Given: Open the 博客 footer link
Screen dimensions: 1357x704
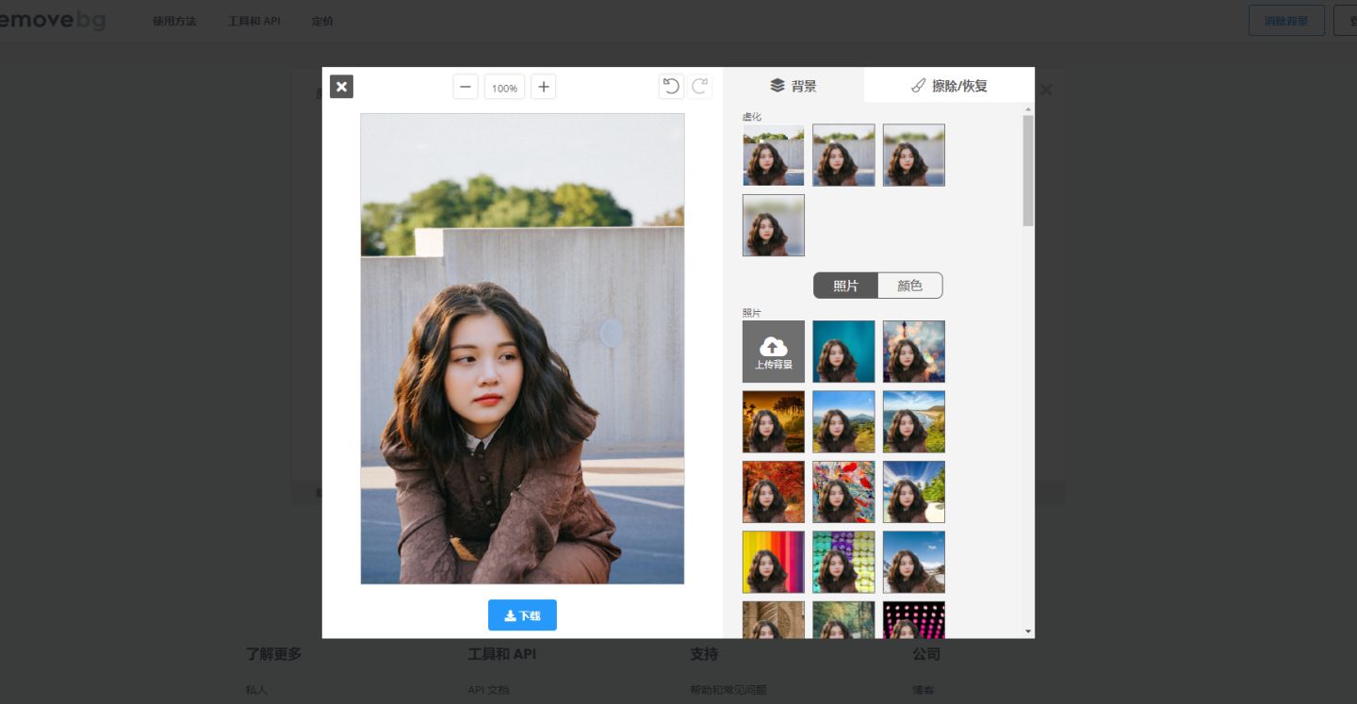Looking at the screenshot, I should pos(924,690).
